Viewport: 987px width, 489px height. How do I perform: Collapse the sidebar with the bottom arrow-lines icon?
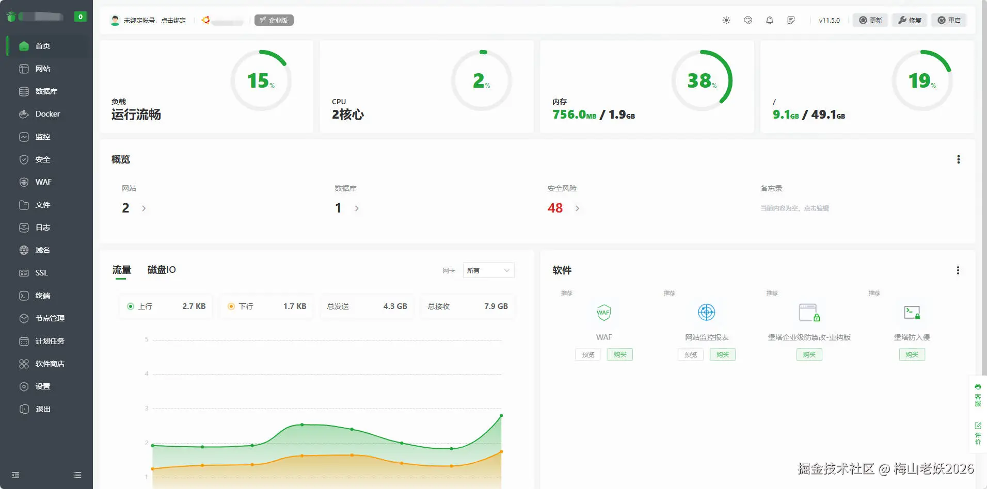(15, 475)
